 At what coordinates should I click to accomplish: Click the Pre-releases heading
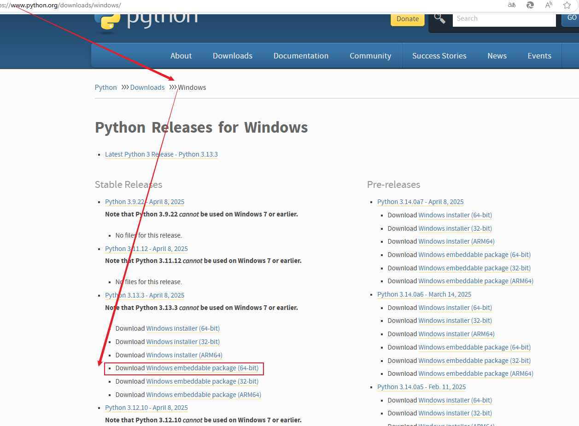click(394, 185)
